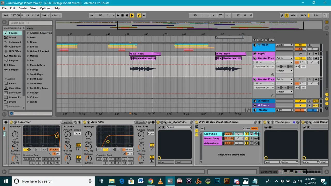The image size is (331, 186).
Task: Open LFO Shape dropdown in first Auto Filter
Action: tap(77, 134)
